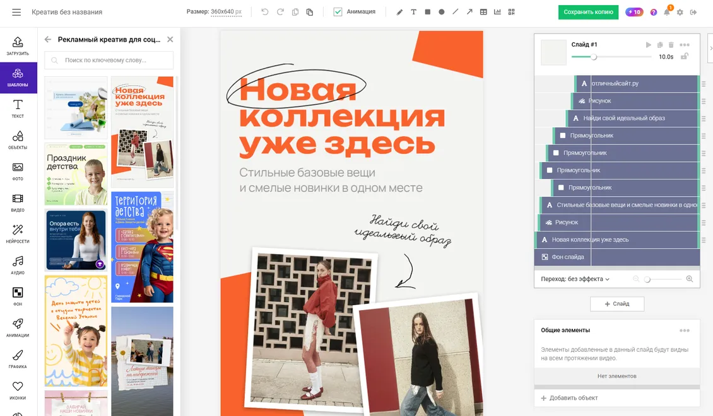Insert a QR code with QR icon
The image size is (713, 416).
[x=512, y=12]
